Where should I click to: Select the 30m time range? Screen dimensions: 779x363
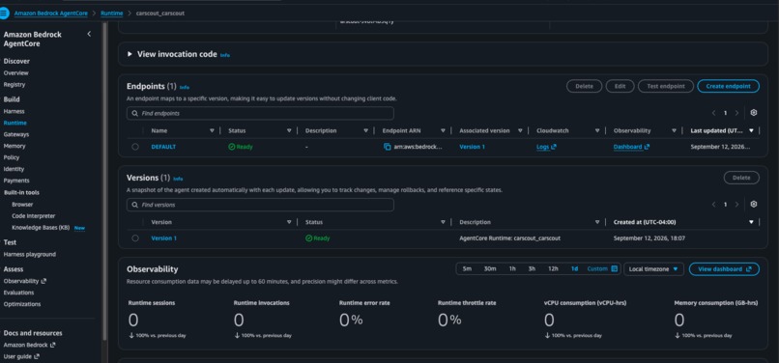[490, 268]
